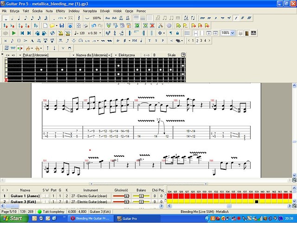The image size is (297, 232).
Task: Add a ghost note parentheses effect
Action: [19, 40]
